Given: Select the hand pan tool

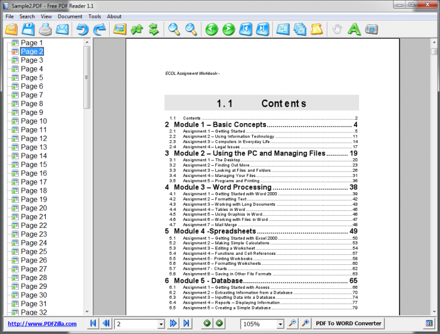Looking at the screenshot, I should 337,29.
